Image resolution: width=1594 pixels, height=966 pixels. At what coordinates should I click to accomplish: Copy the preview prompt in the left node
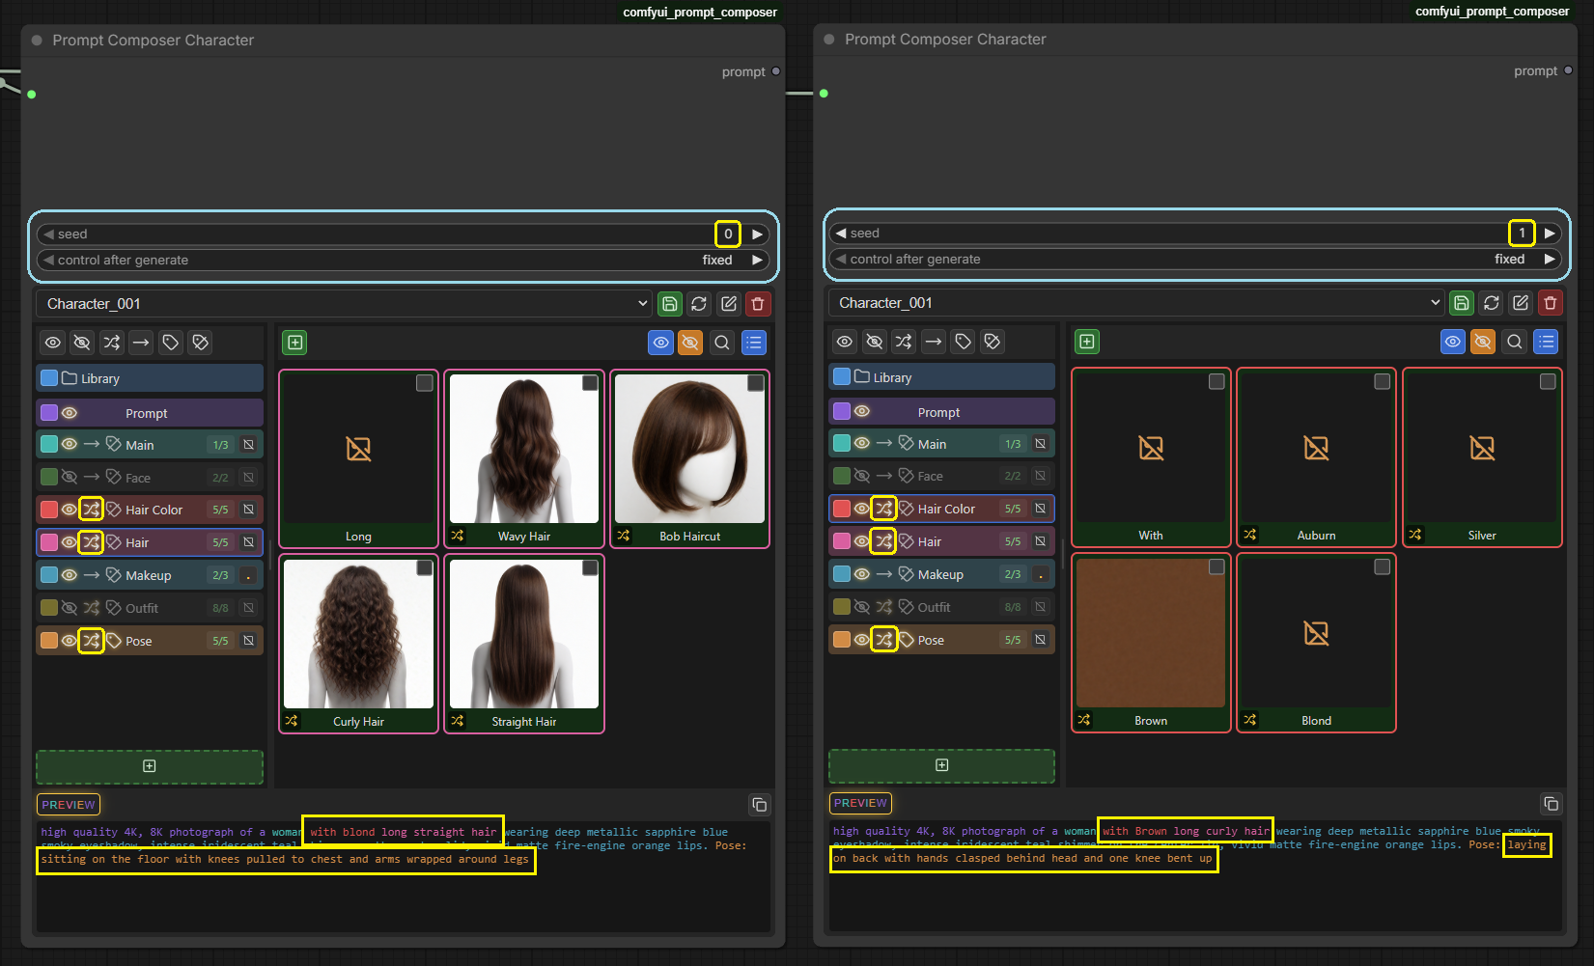tap(760, 805)
